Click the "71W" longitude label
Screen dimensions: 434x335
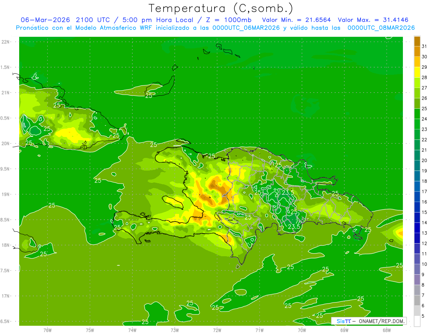pos(259,330)
